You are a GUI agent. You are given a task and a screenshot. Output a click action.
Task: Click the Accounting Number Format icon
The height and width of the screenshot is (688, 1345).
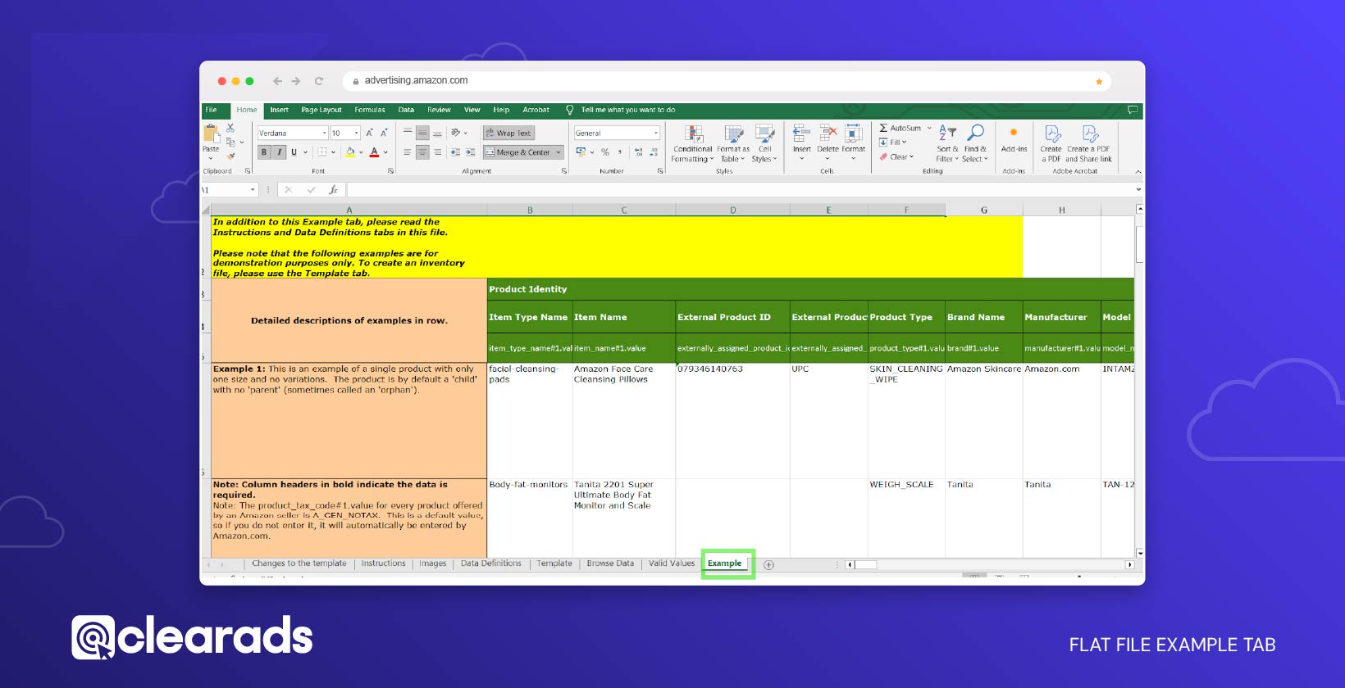click(x=581, y=152)
